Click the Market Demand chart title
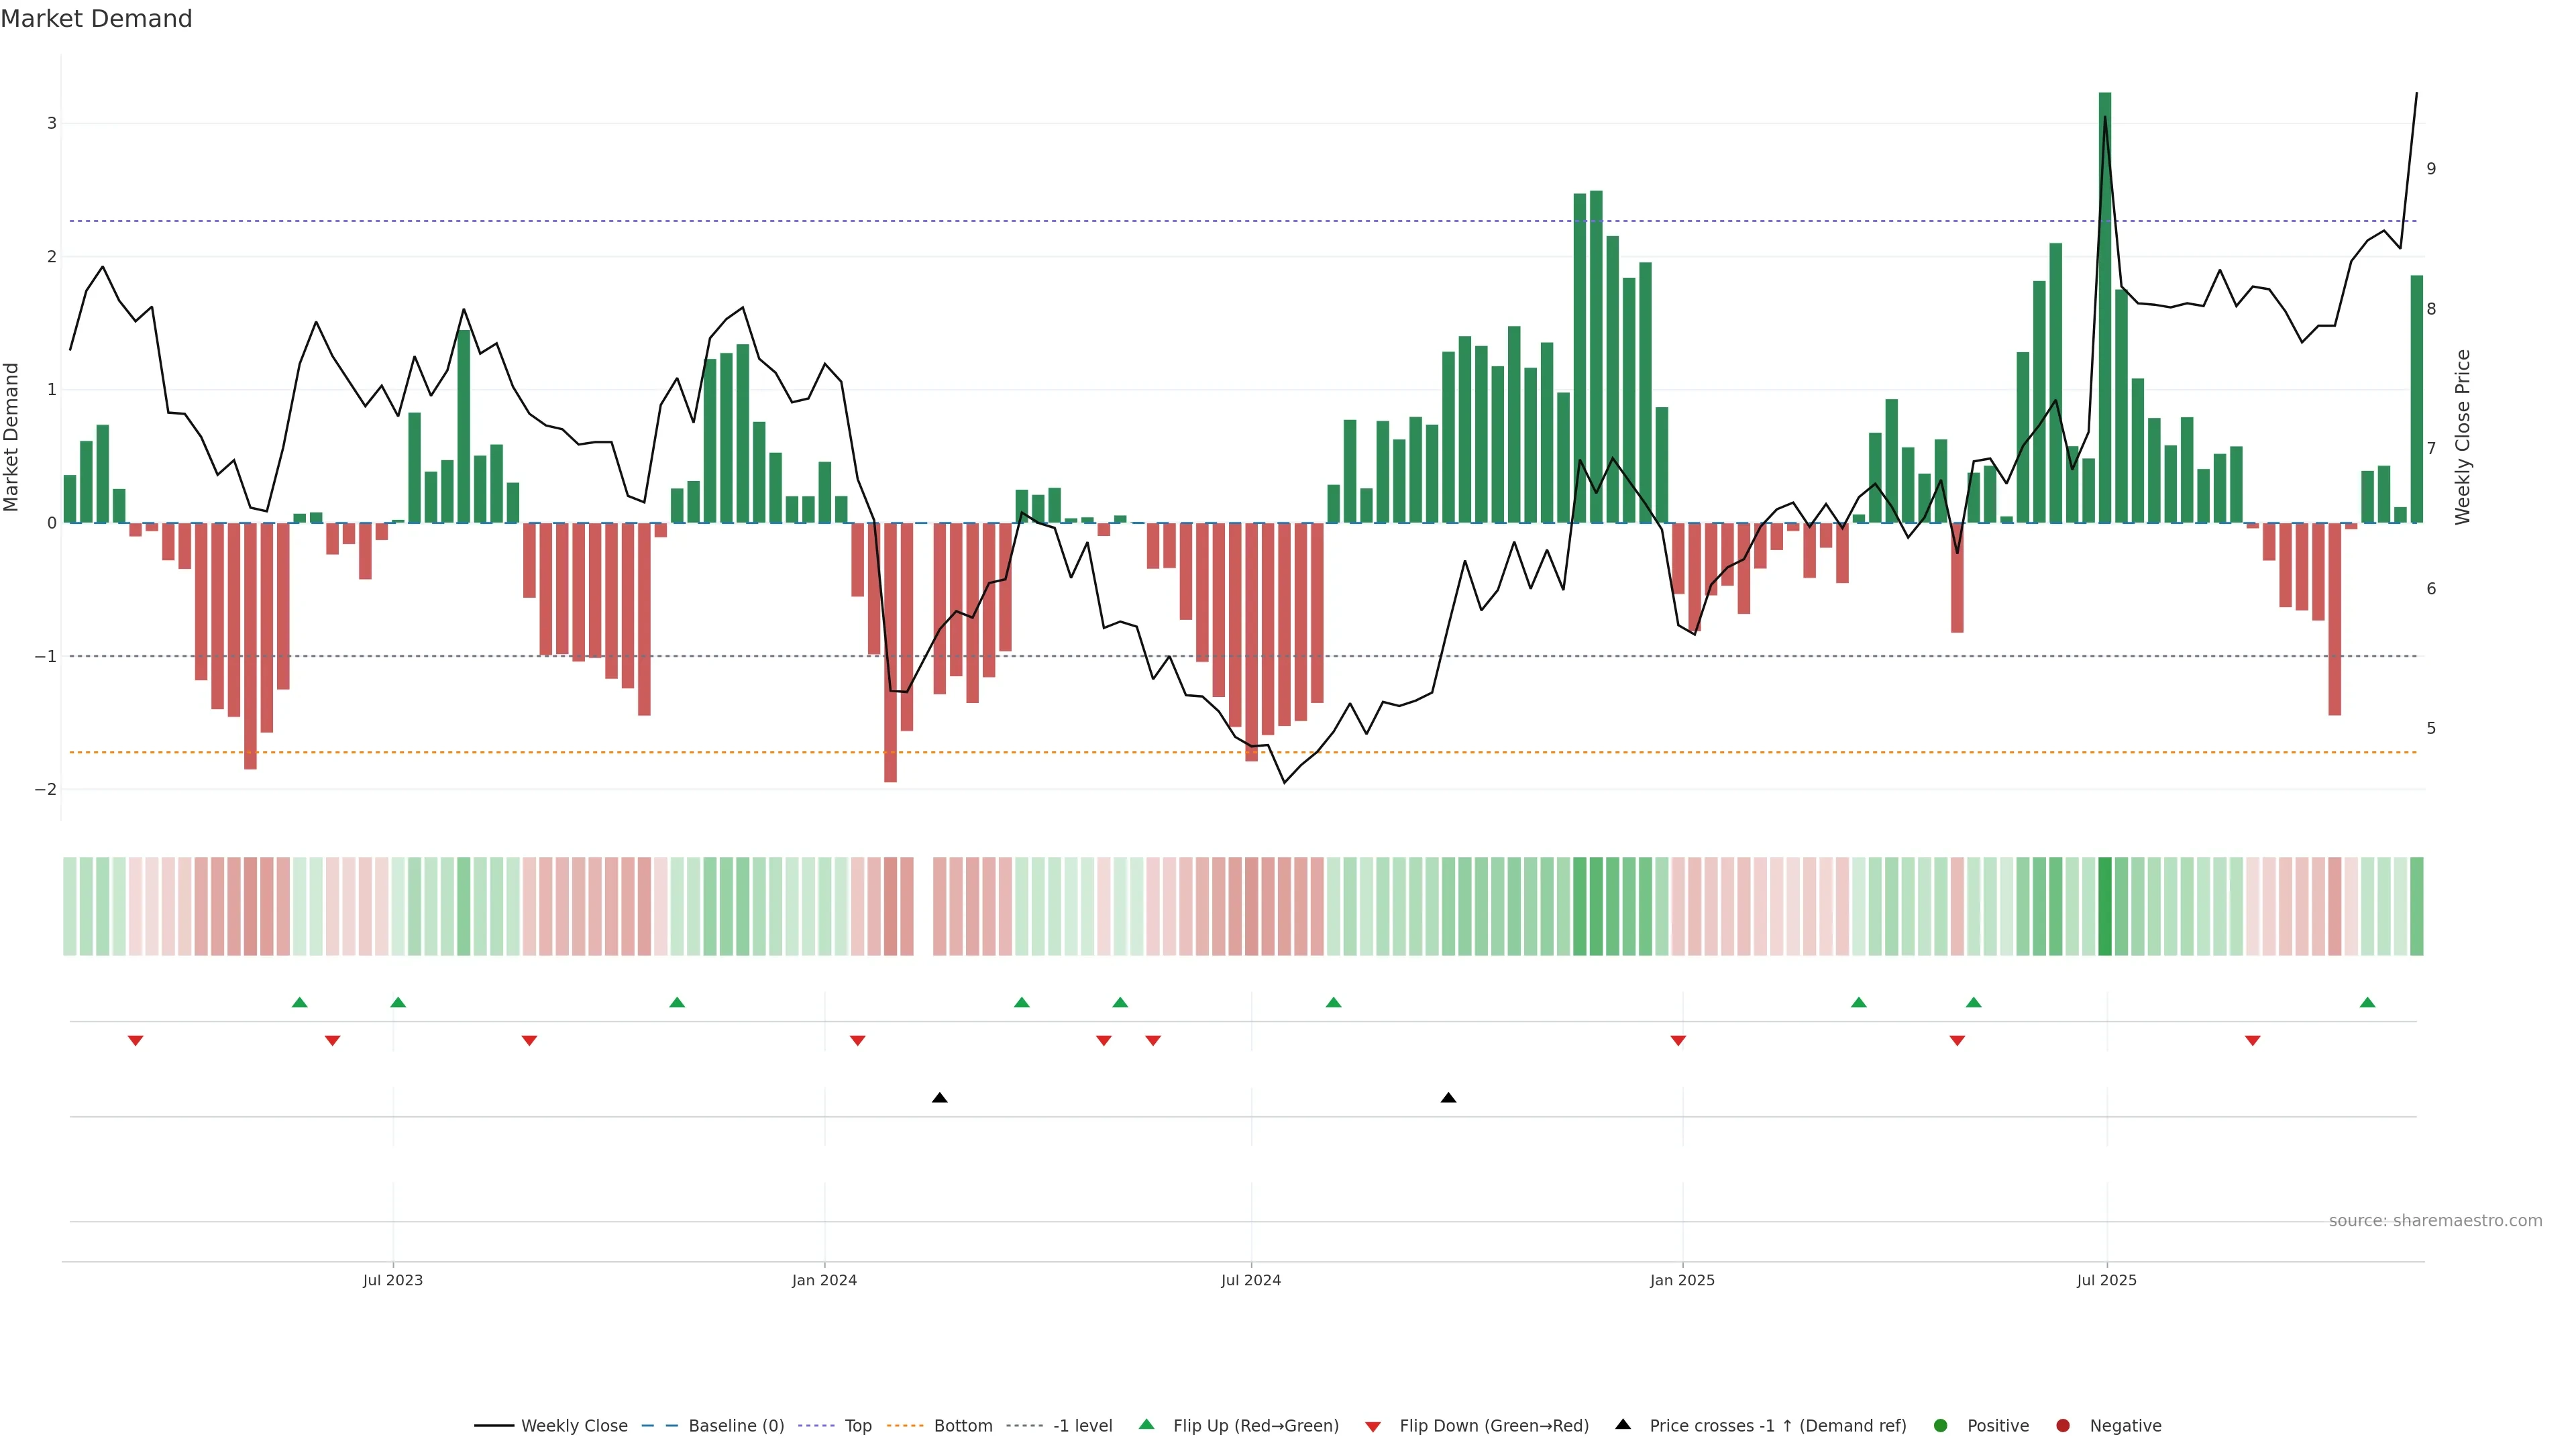This screenshot has width=2576, height=1449. pyautogui.click(x=96, y=19)
